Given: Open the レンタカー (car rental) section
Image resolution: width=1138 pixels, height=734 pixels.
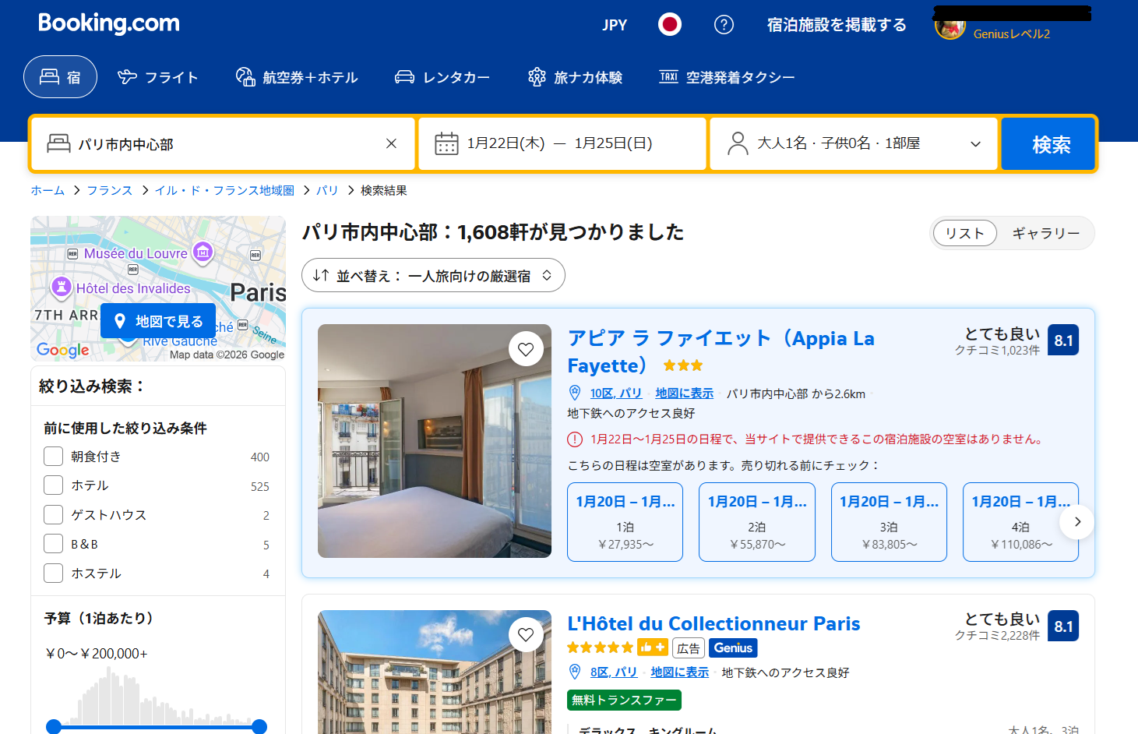Looking at the screenshot, I should (404, 76).
